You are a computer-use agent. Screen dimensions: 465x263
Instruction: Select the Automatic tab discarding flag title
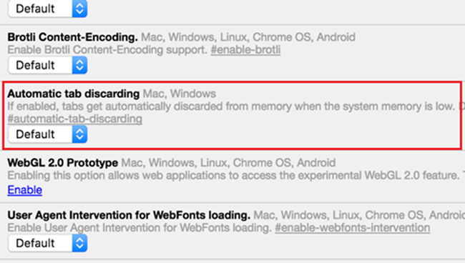[x=74, y=94]
